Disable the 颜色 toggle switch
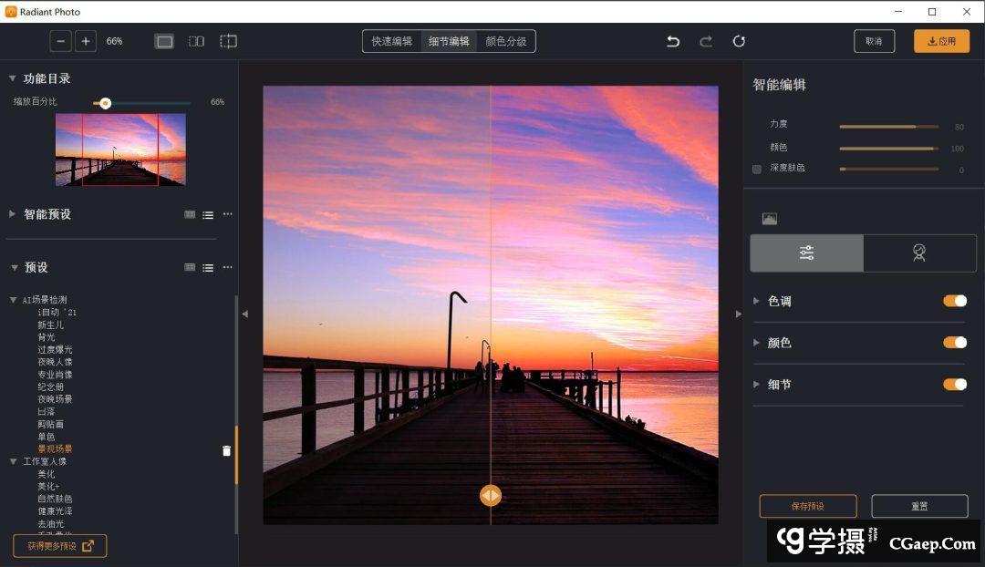The image size is (985, 567). point(955,343)
